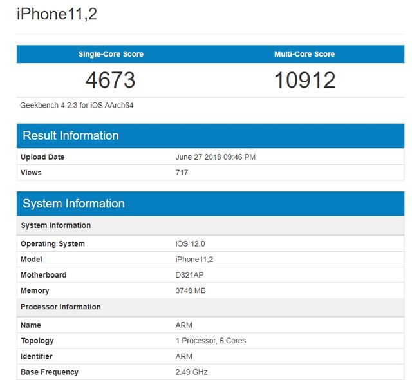Select the views count 717
This screenshot has width=412, height=380.
click(182, 173)
